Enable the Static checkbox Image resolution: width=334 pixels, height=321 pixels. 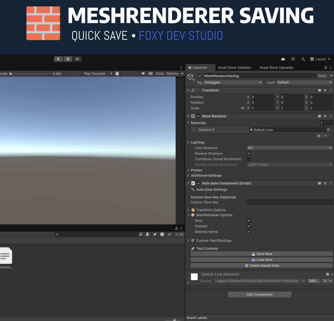(x=315, y=76)
